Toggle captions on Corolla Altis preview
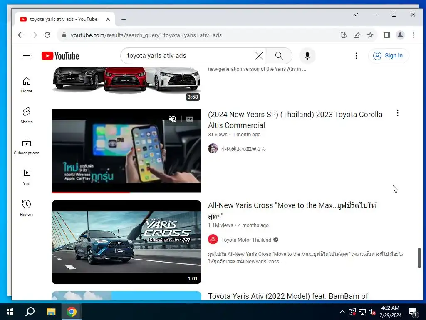Viewport: 426px width, 320px height. (190, 119)
